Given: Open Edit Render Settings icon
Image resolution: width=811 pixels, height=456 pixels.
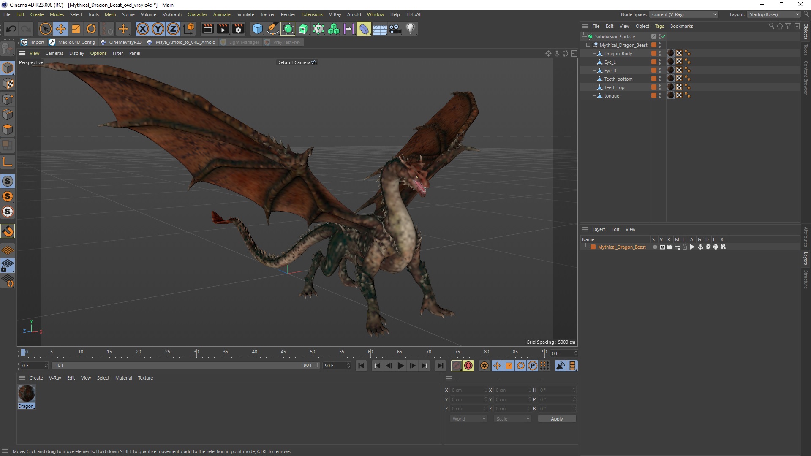Looking at the screenshot, I should click(x=238, y=29).
